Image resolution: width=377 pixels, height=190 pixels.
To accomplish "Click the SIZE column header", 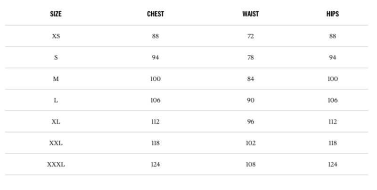I will click(56, 14).
